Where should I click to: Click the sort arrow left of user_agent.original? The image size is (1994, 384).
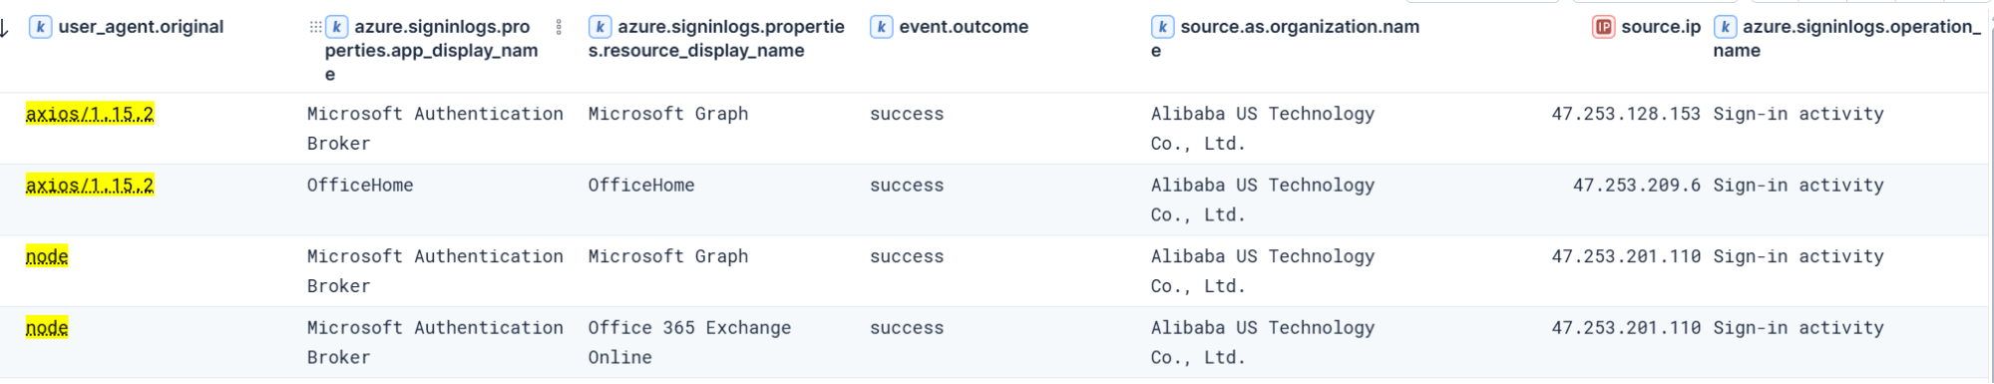click(5, 28)
